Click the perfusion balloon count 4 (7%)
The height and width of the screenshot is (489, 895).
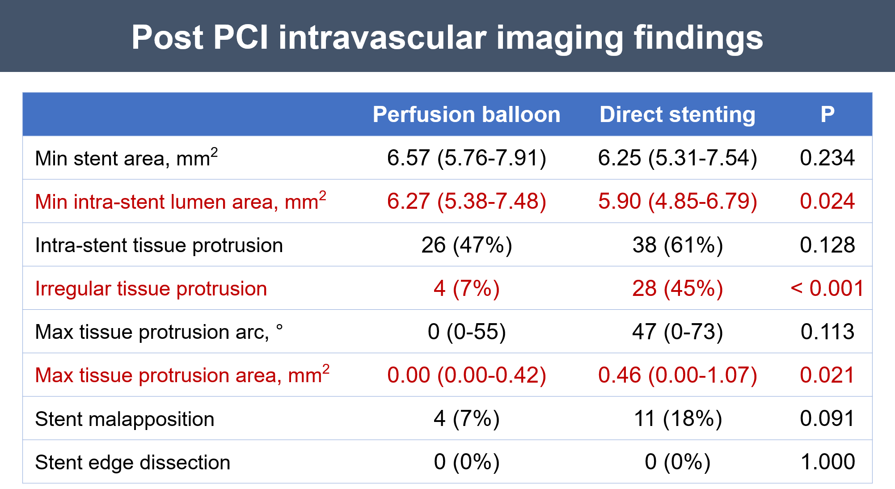(466, 289)
